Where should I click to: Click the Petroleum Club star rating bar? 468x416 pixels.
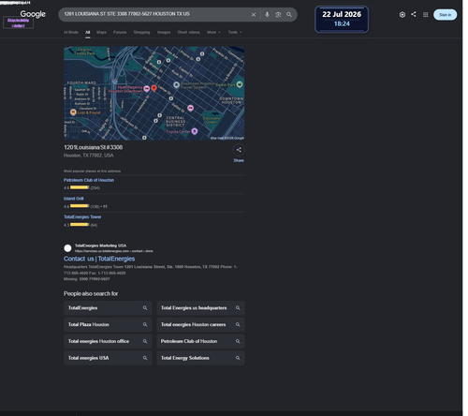(x=80, y=187)
